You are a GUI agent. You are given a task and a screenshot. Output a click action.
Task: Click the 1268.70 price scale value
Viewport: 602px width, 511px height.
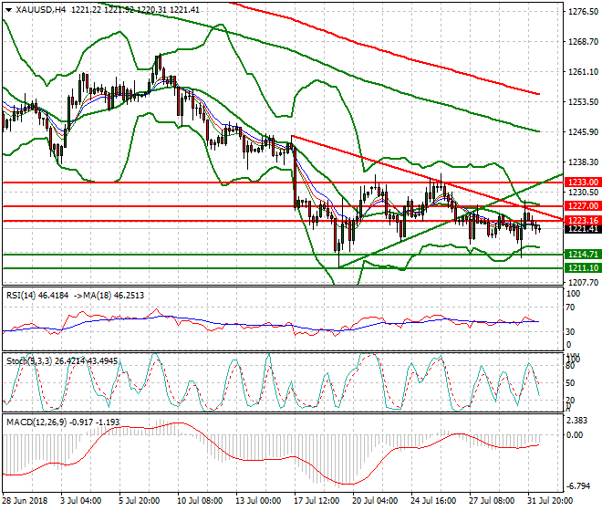[583, 41]
